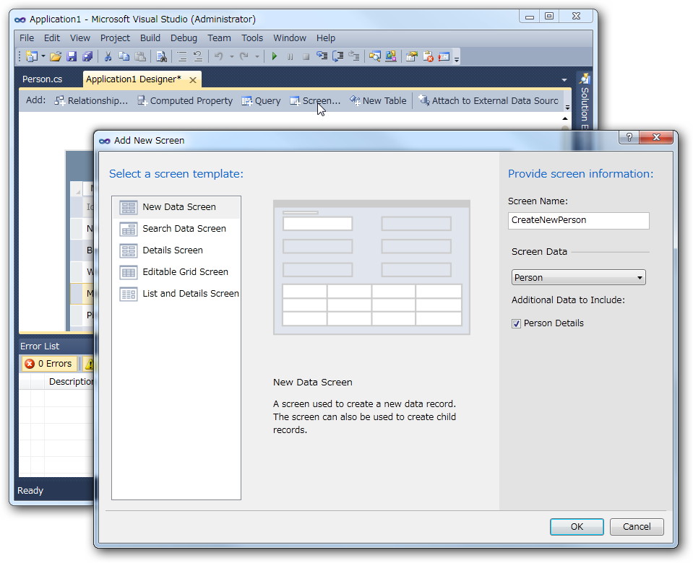Open the toolbar options overflow arrow
Image resolution: width=693 pixels, height=563 pixels.
pos(457,58)
